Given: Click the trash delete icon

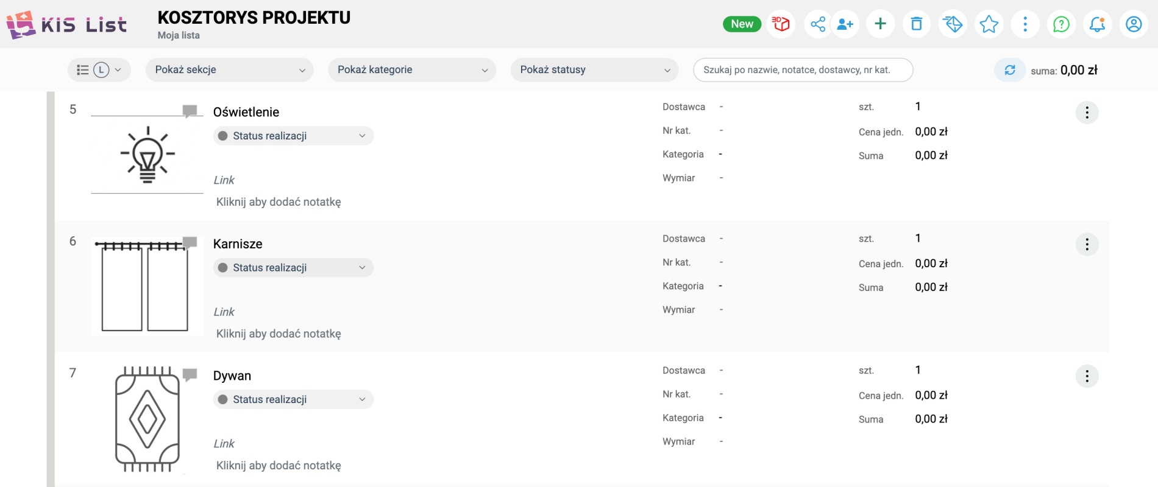Looking at the screenshot, I should pos(916,24).
